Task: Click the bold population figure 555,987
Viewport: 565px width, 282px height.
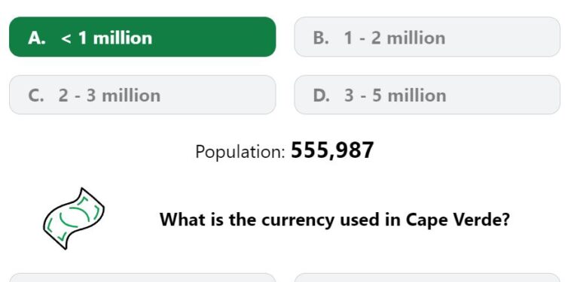Action: point(332,150)
